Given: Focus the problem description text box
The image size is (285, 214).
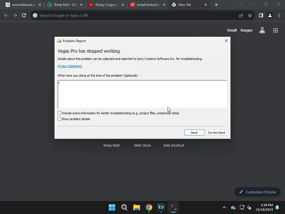Looking at the screenshot, I should click(x=142, y=94).
